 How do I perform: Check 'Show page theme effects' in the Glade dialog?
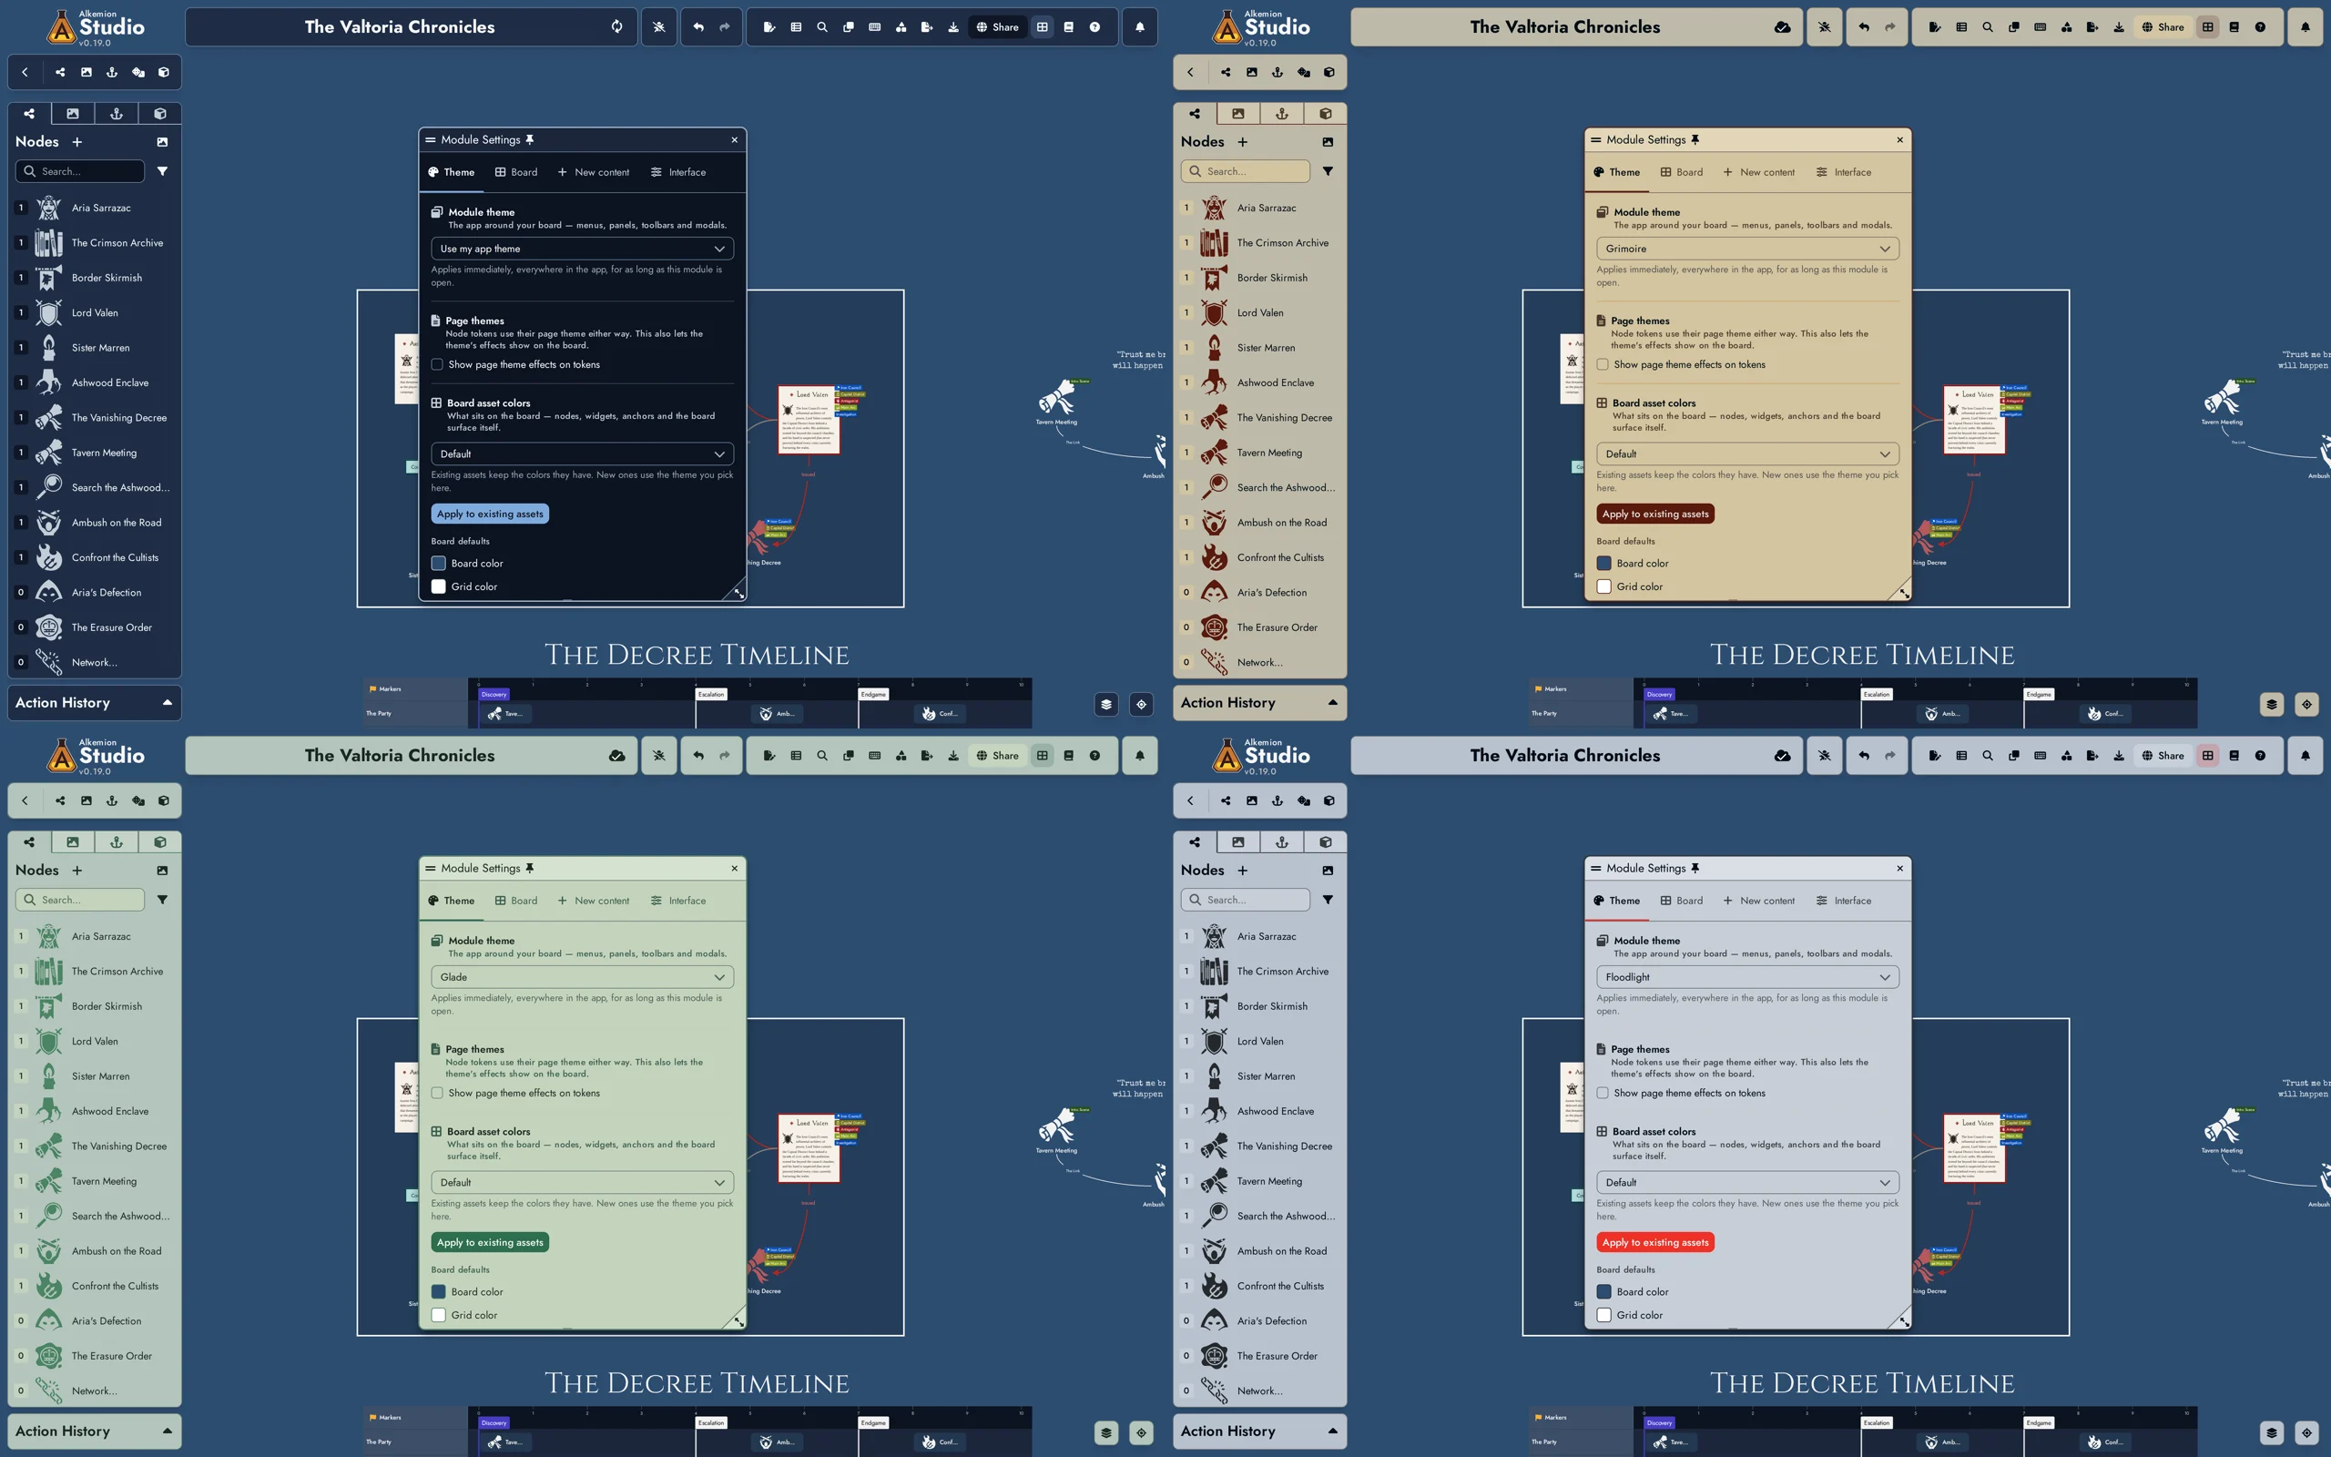click(437, 1093)
